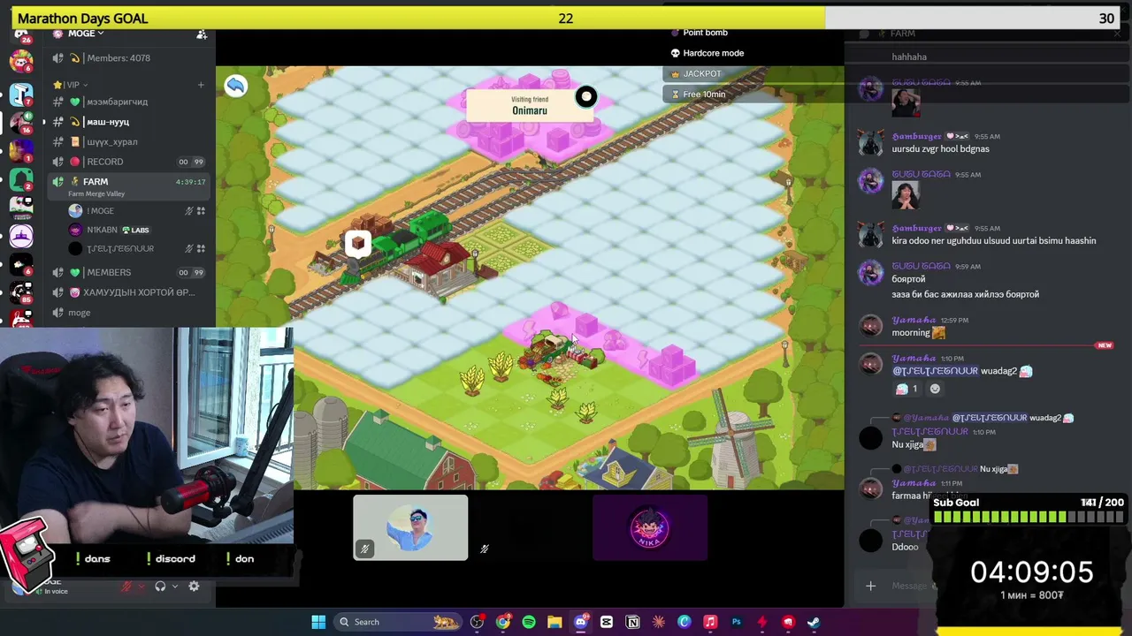Open File Explorer from the taskbar
Viewport: 1132px width, 636px height.
555,622
